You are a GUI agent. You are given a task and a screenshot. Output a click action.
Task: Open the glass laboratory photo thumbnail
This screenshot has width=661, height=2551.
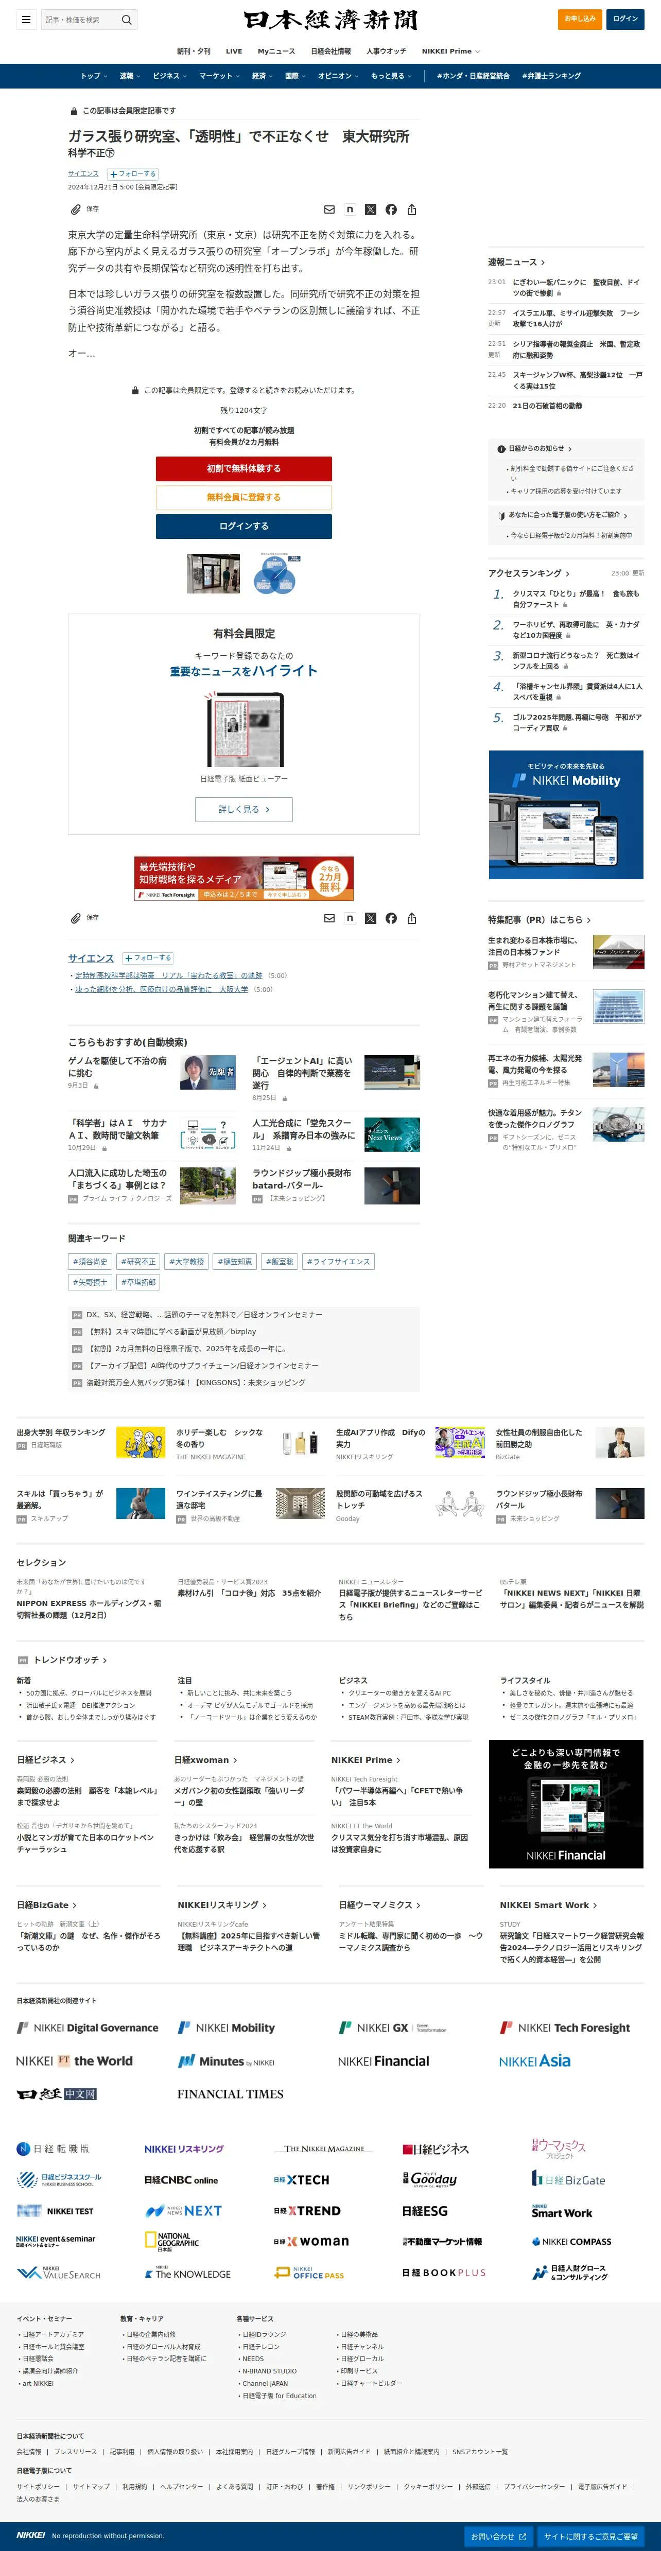213,573
